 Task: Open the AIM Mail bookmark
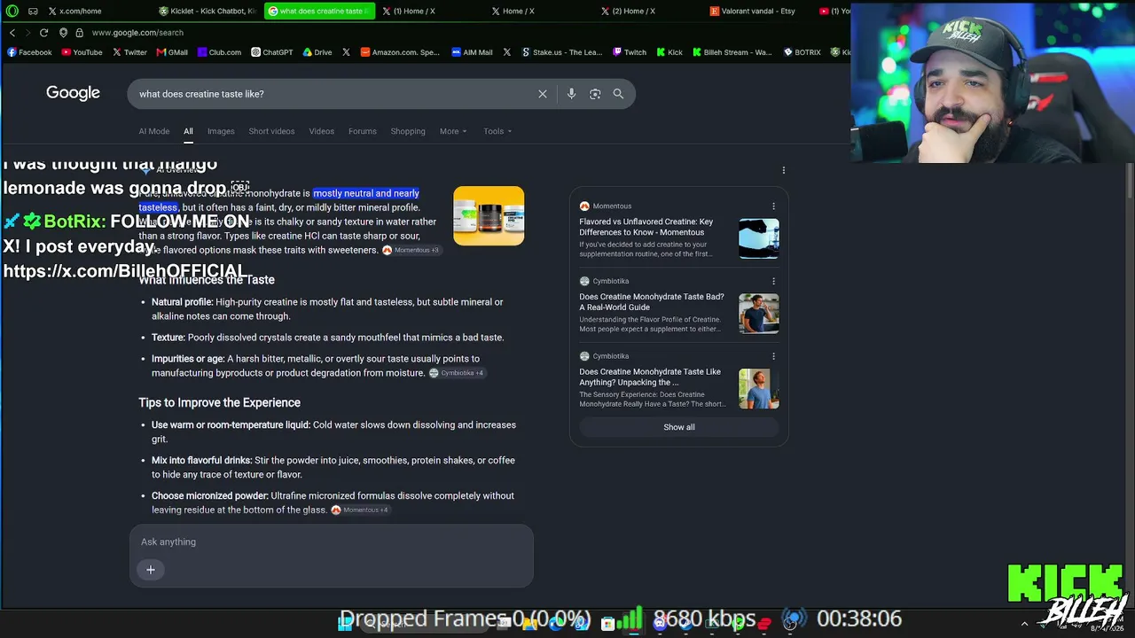(x=472, y=52)
